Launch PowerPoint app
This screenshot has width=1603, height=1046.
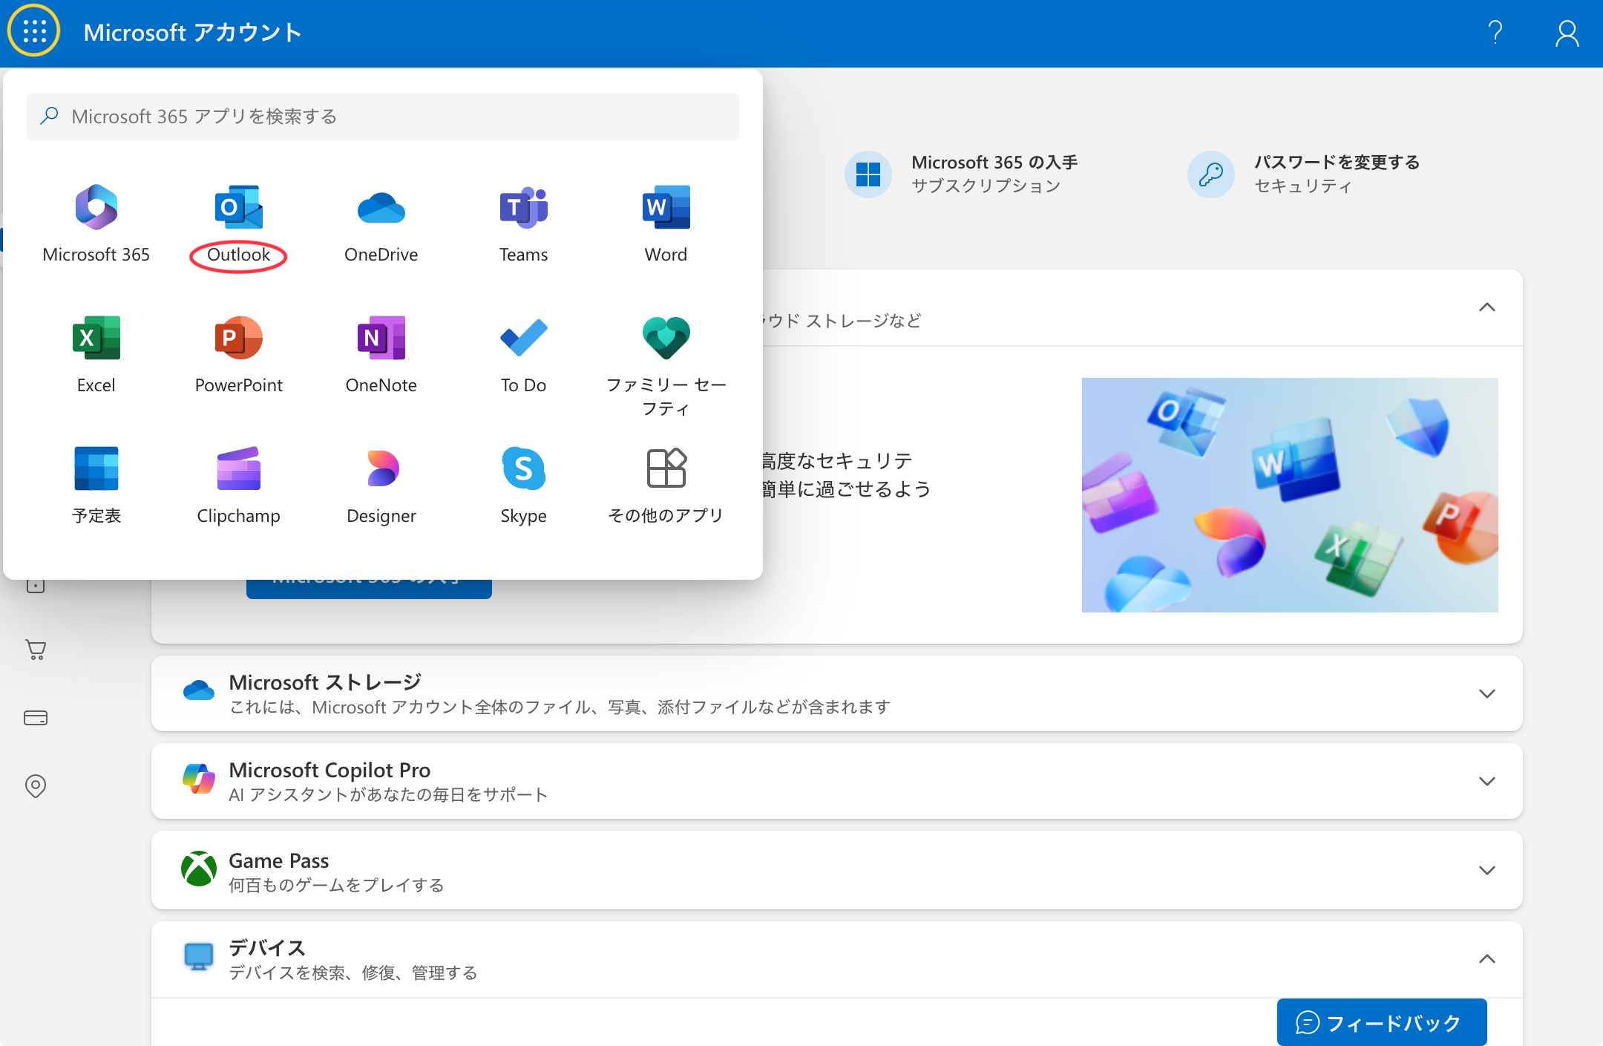[239, 354]
